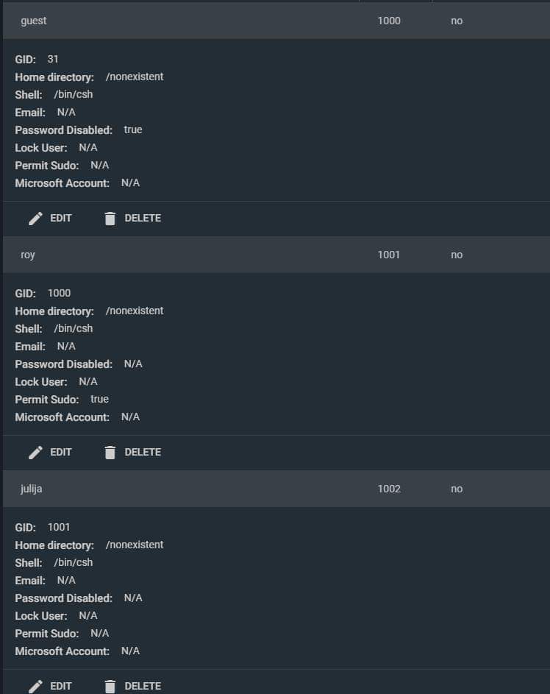
Task: Click the trash icon under guest user
Action: [110, 218]
